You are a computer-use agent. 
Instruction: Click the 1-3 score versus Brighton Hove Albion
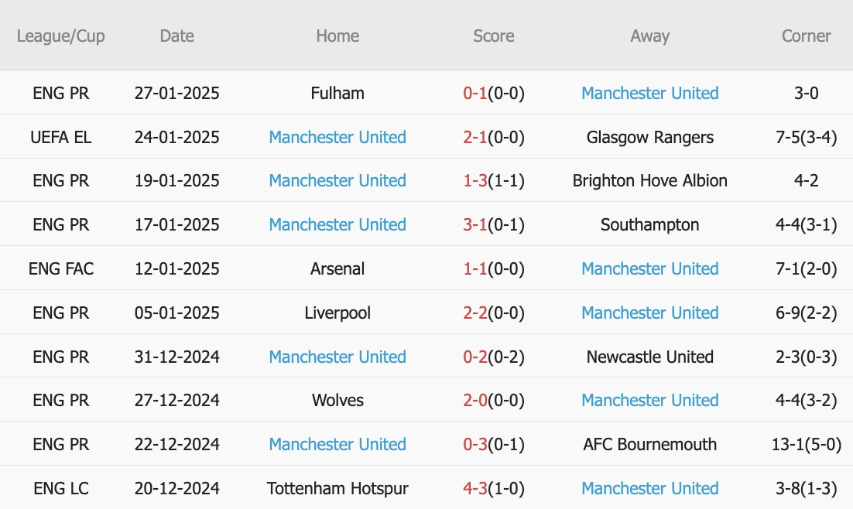(475, 180)
